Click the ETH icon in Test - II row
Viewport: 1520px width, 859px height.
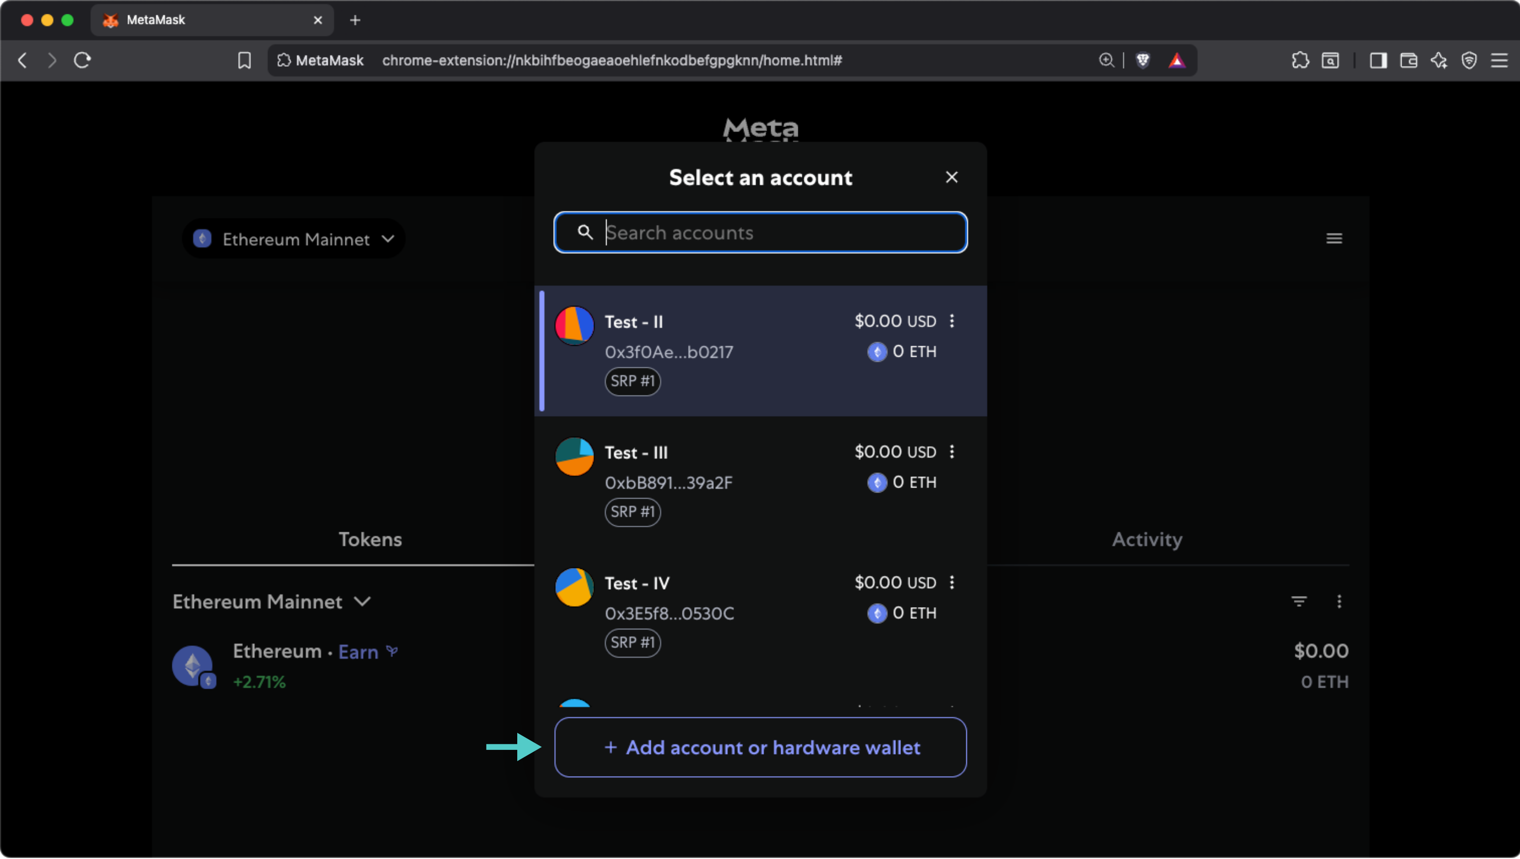click(x=877, y=352)
